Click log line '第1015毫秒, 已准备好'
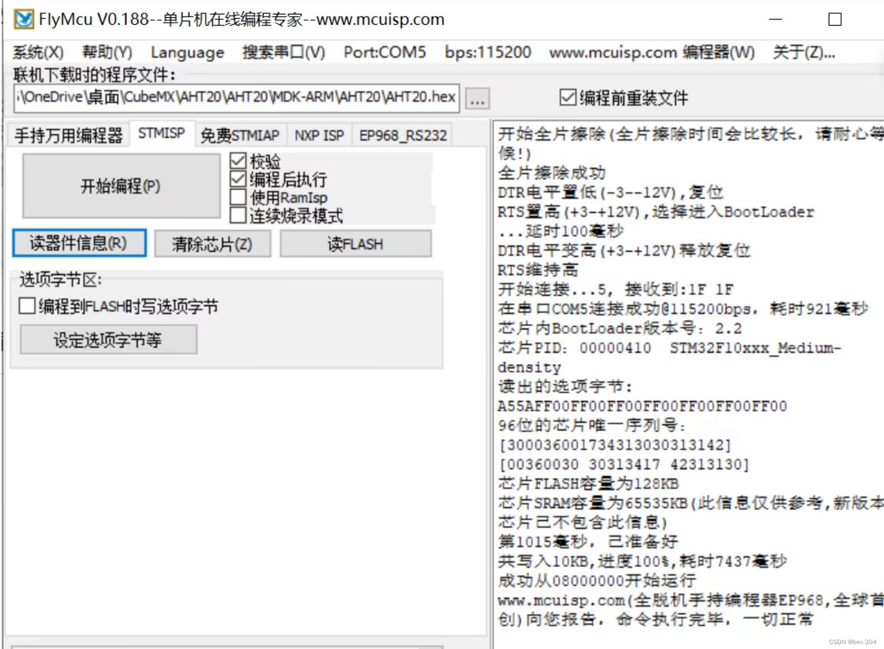884x649 pixels. 588,541
